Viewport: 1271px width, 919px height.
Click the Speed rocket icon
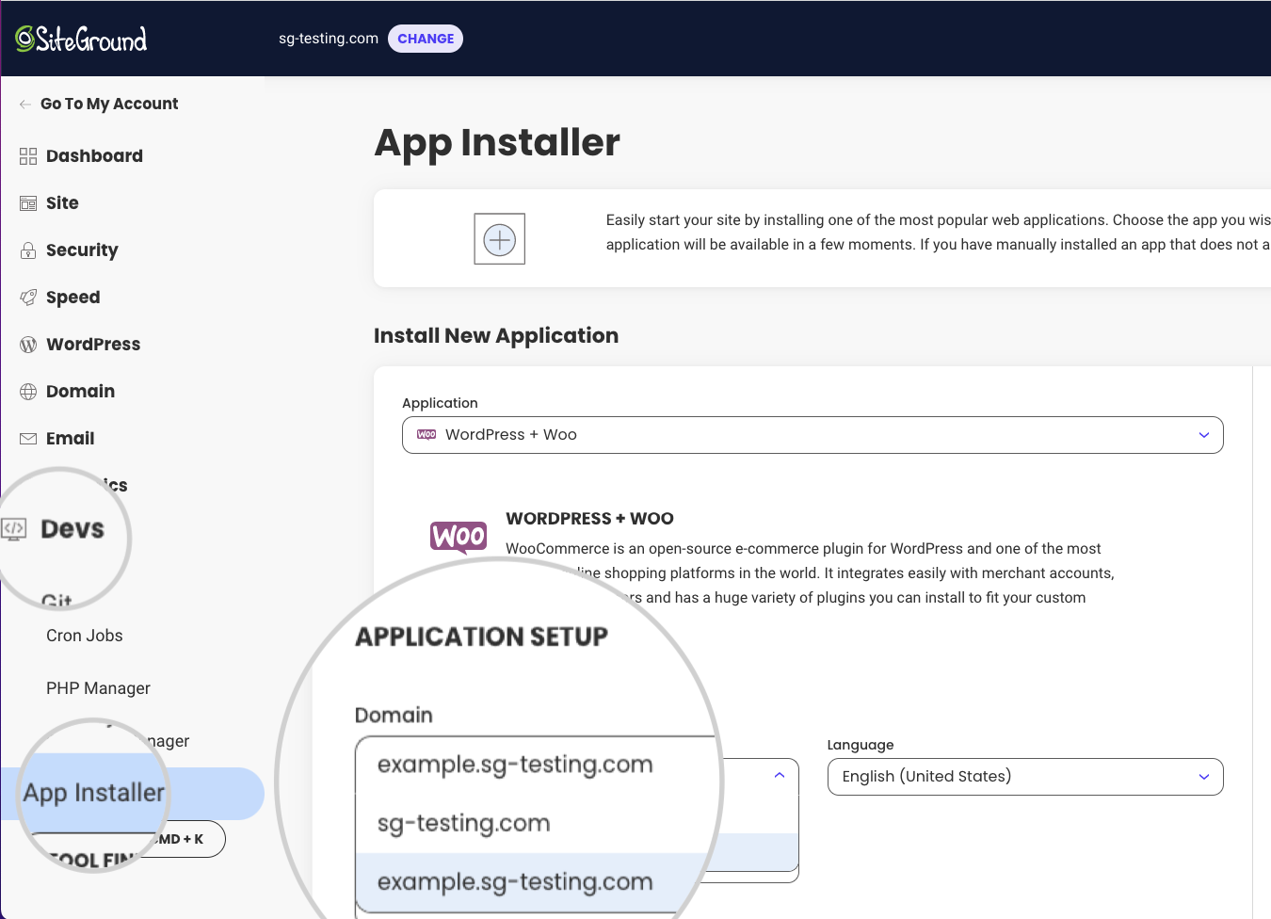click(28, 298)
